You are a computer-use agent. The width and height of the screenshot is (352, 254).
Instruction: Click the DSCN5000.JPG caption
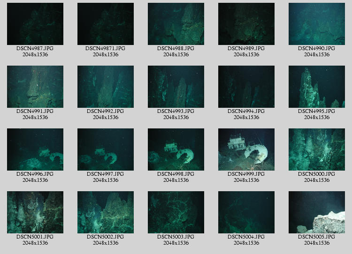(x=317, y=174)
